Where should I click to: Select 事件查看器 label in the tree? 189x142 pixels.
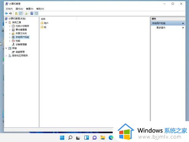(x=21, y=30)
